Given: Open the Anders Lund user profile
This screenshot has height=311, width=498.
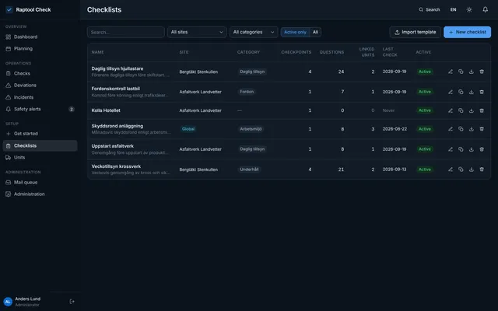Looking at the screenshot, I should coord(22,302).
